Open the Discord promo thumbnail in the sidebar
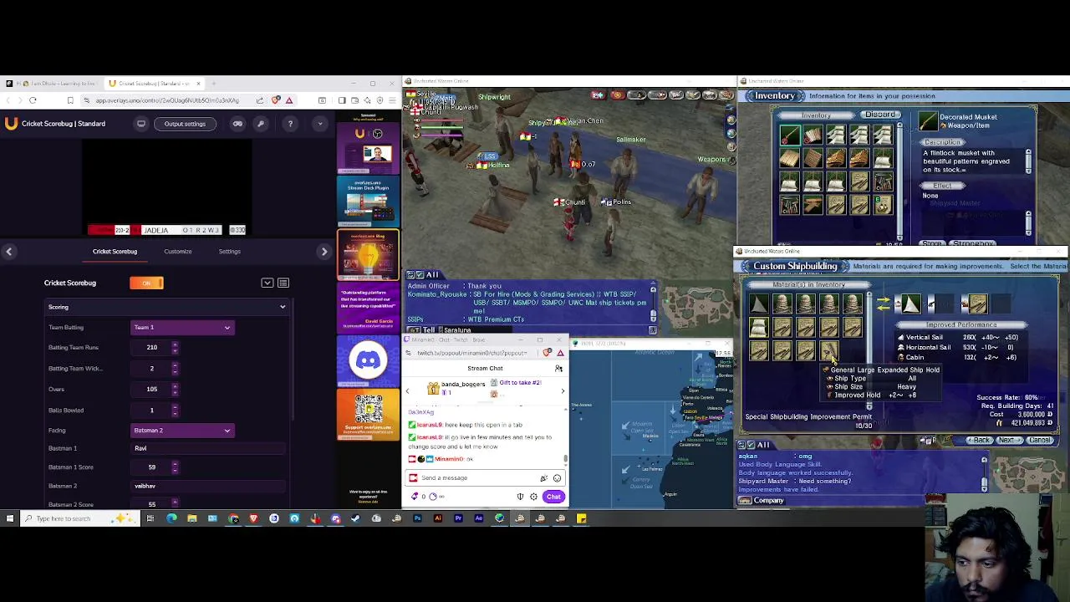 (x=368, y=361)
